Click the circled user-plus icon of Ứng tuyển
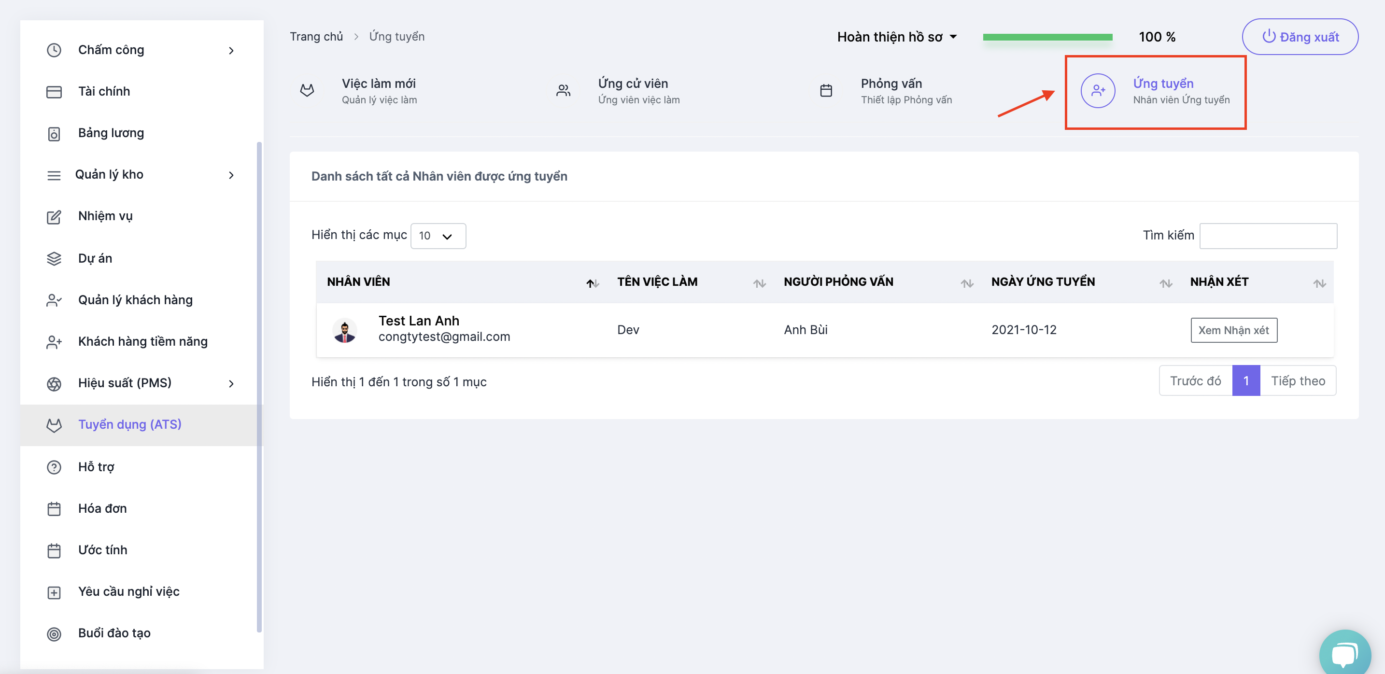 pyautogui.click(x=1098, y=90)
